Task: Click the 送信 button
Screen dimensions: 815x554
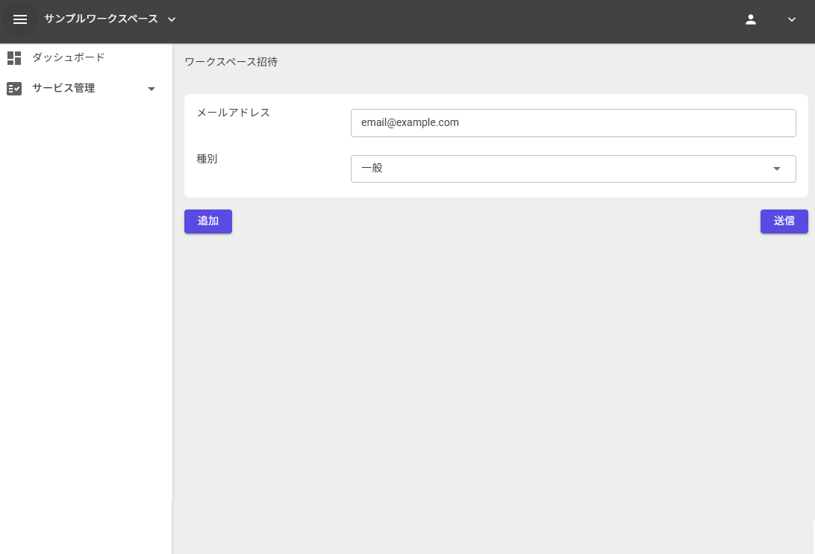Action: coord(784,221)
